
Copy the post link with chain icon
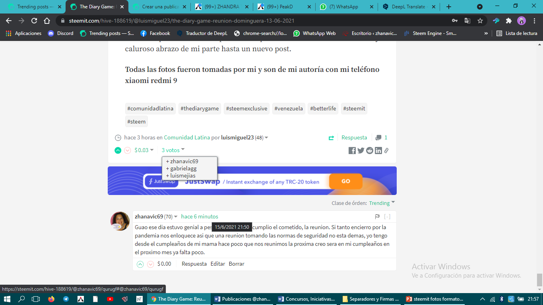pyautogui.click(x=386, y=151)
